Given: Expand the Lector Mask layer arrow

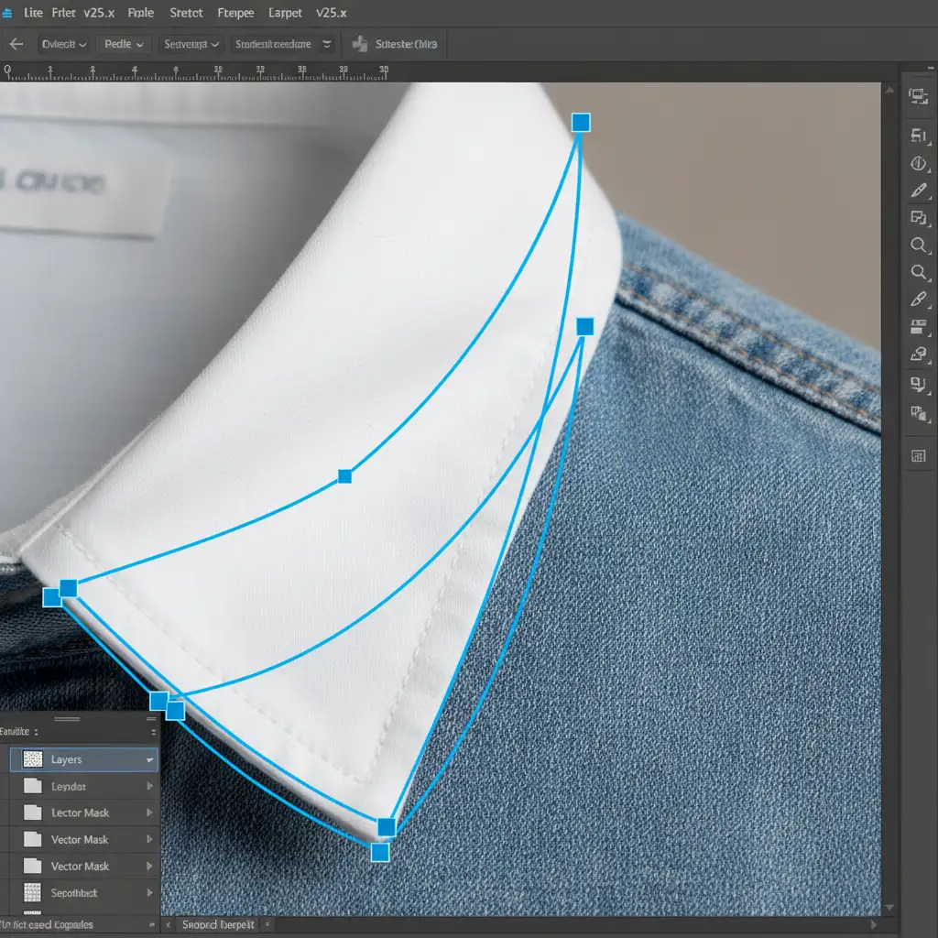Looking at the screenshot, I should 149,813.
